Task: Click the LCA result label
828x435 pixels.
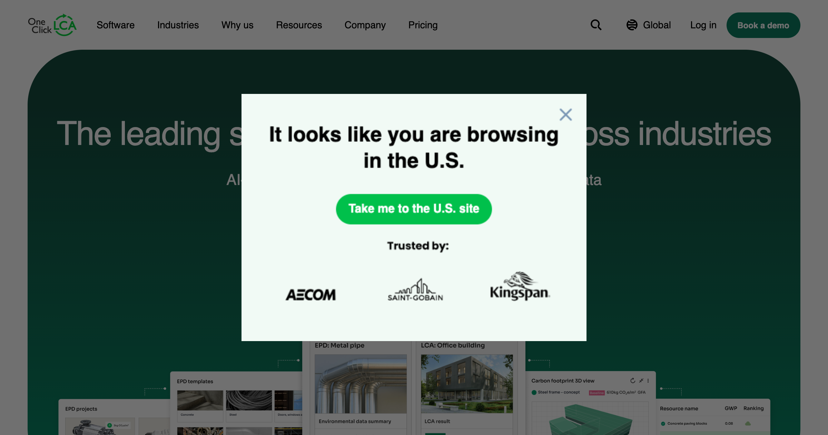Action: click(x=437, y=421)
